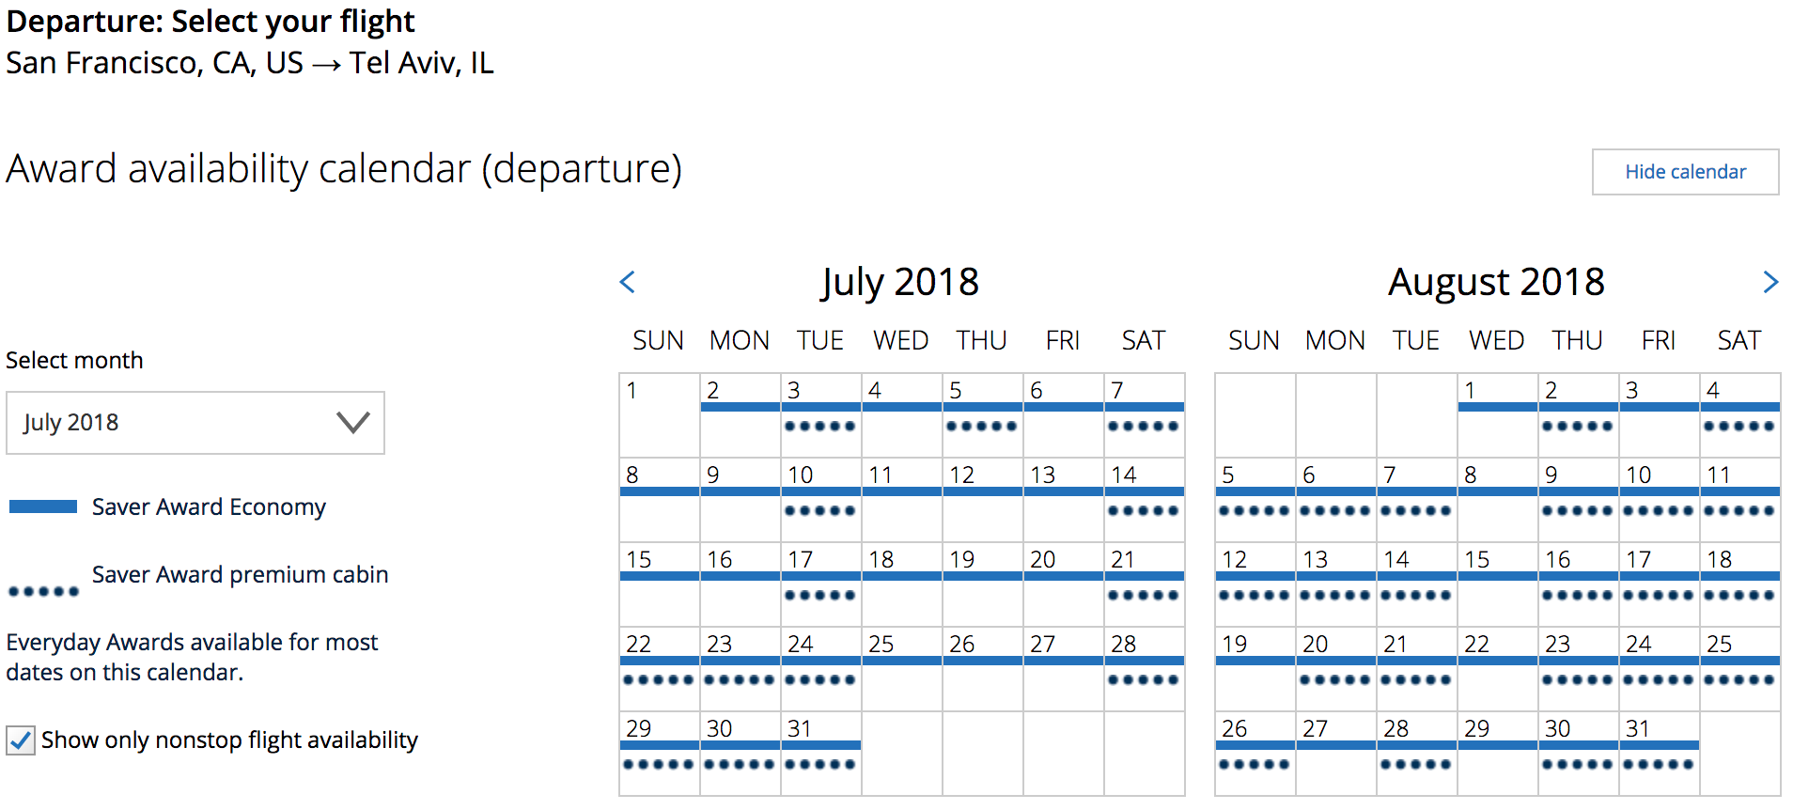Go to previous month with left arrow
Viewport: 1793px width, 810px height.
[628, 282]
